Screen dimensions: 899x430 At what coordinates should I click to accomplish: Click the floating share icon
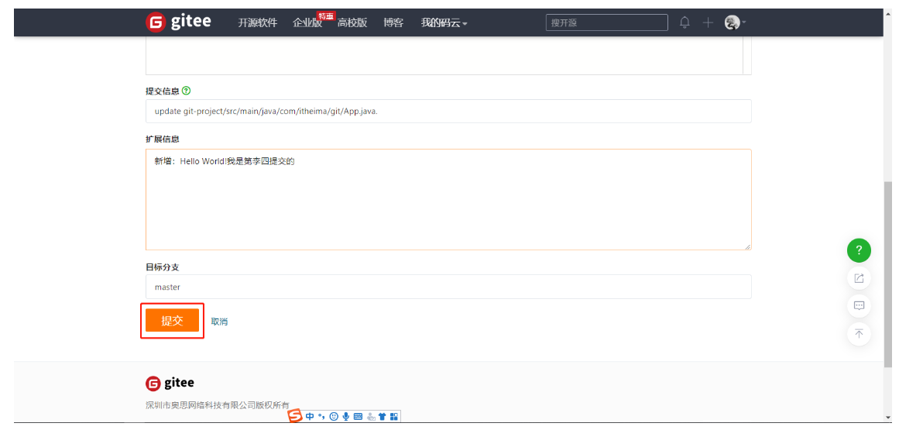point(859,278)
